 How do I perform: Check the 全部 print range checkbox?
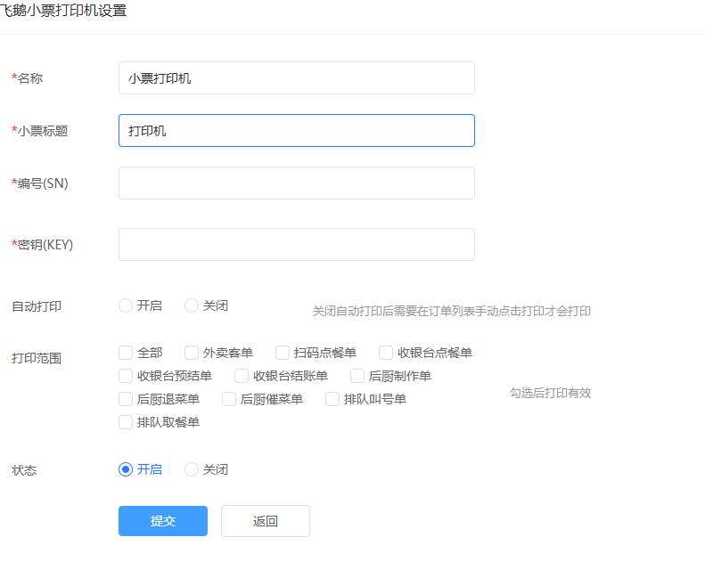pos(126,353)
